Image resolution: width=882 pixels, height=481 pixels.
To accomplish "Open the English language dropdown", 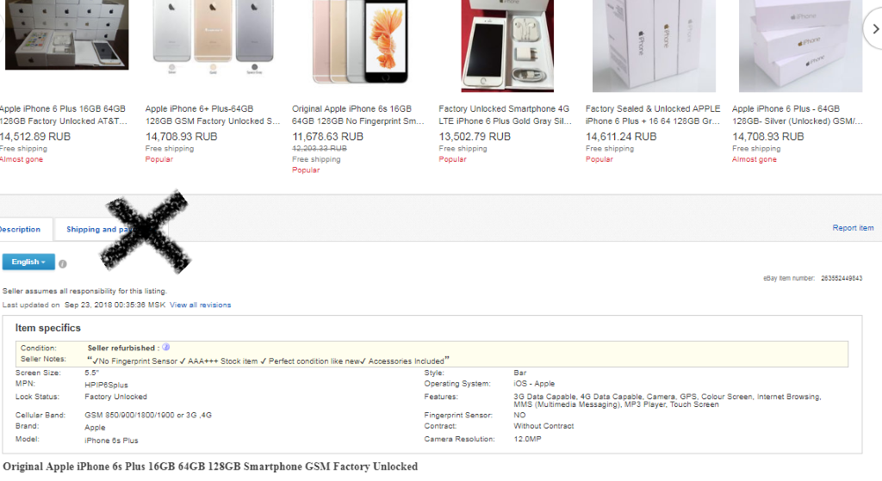I will 28,262.
